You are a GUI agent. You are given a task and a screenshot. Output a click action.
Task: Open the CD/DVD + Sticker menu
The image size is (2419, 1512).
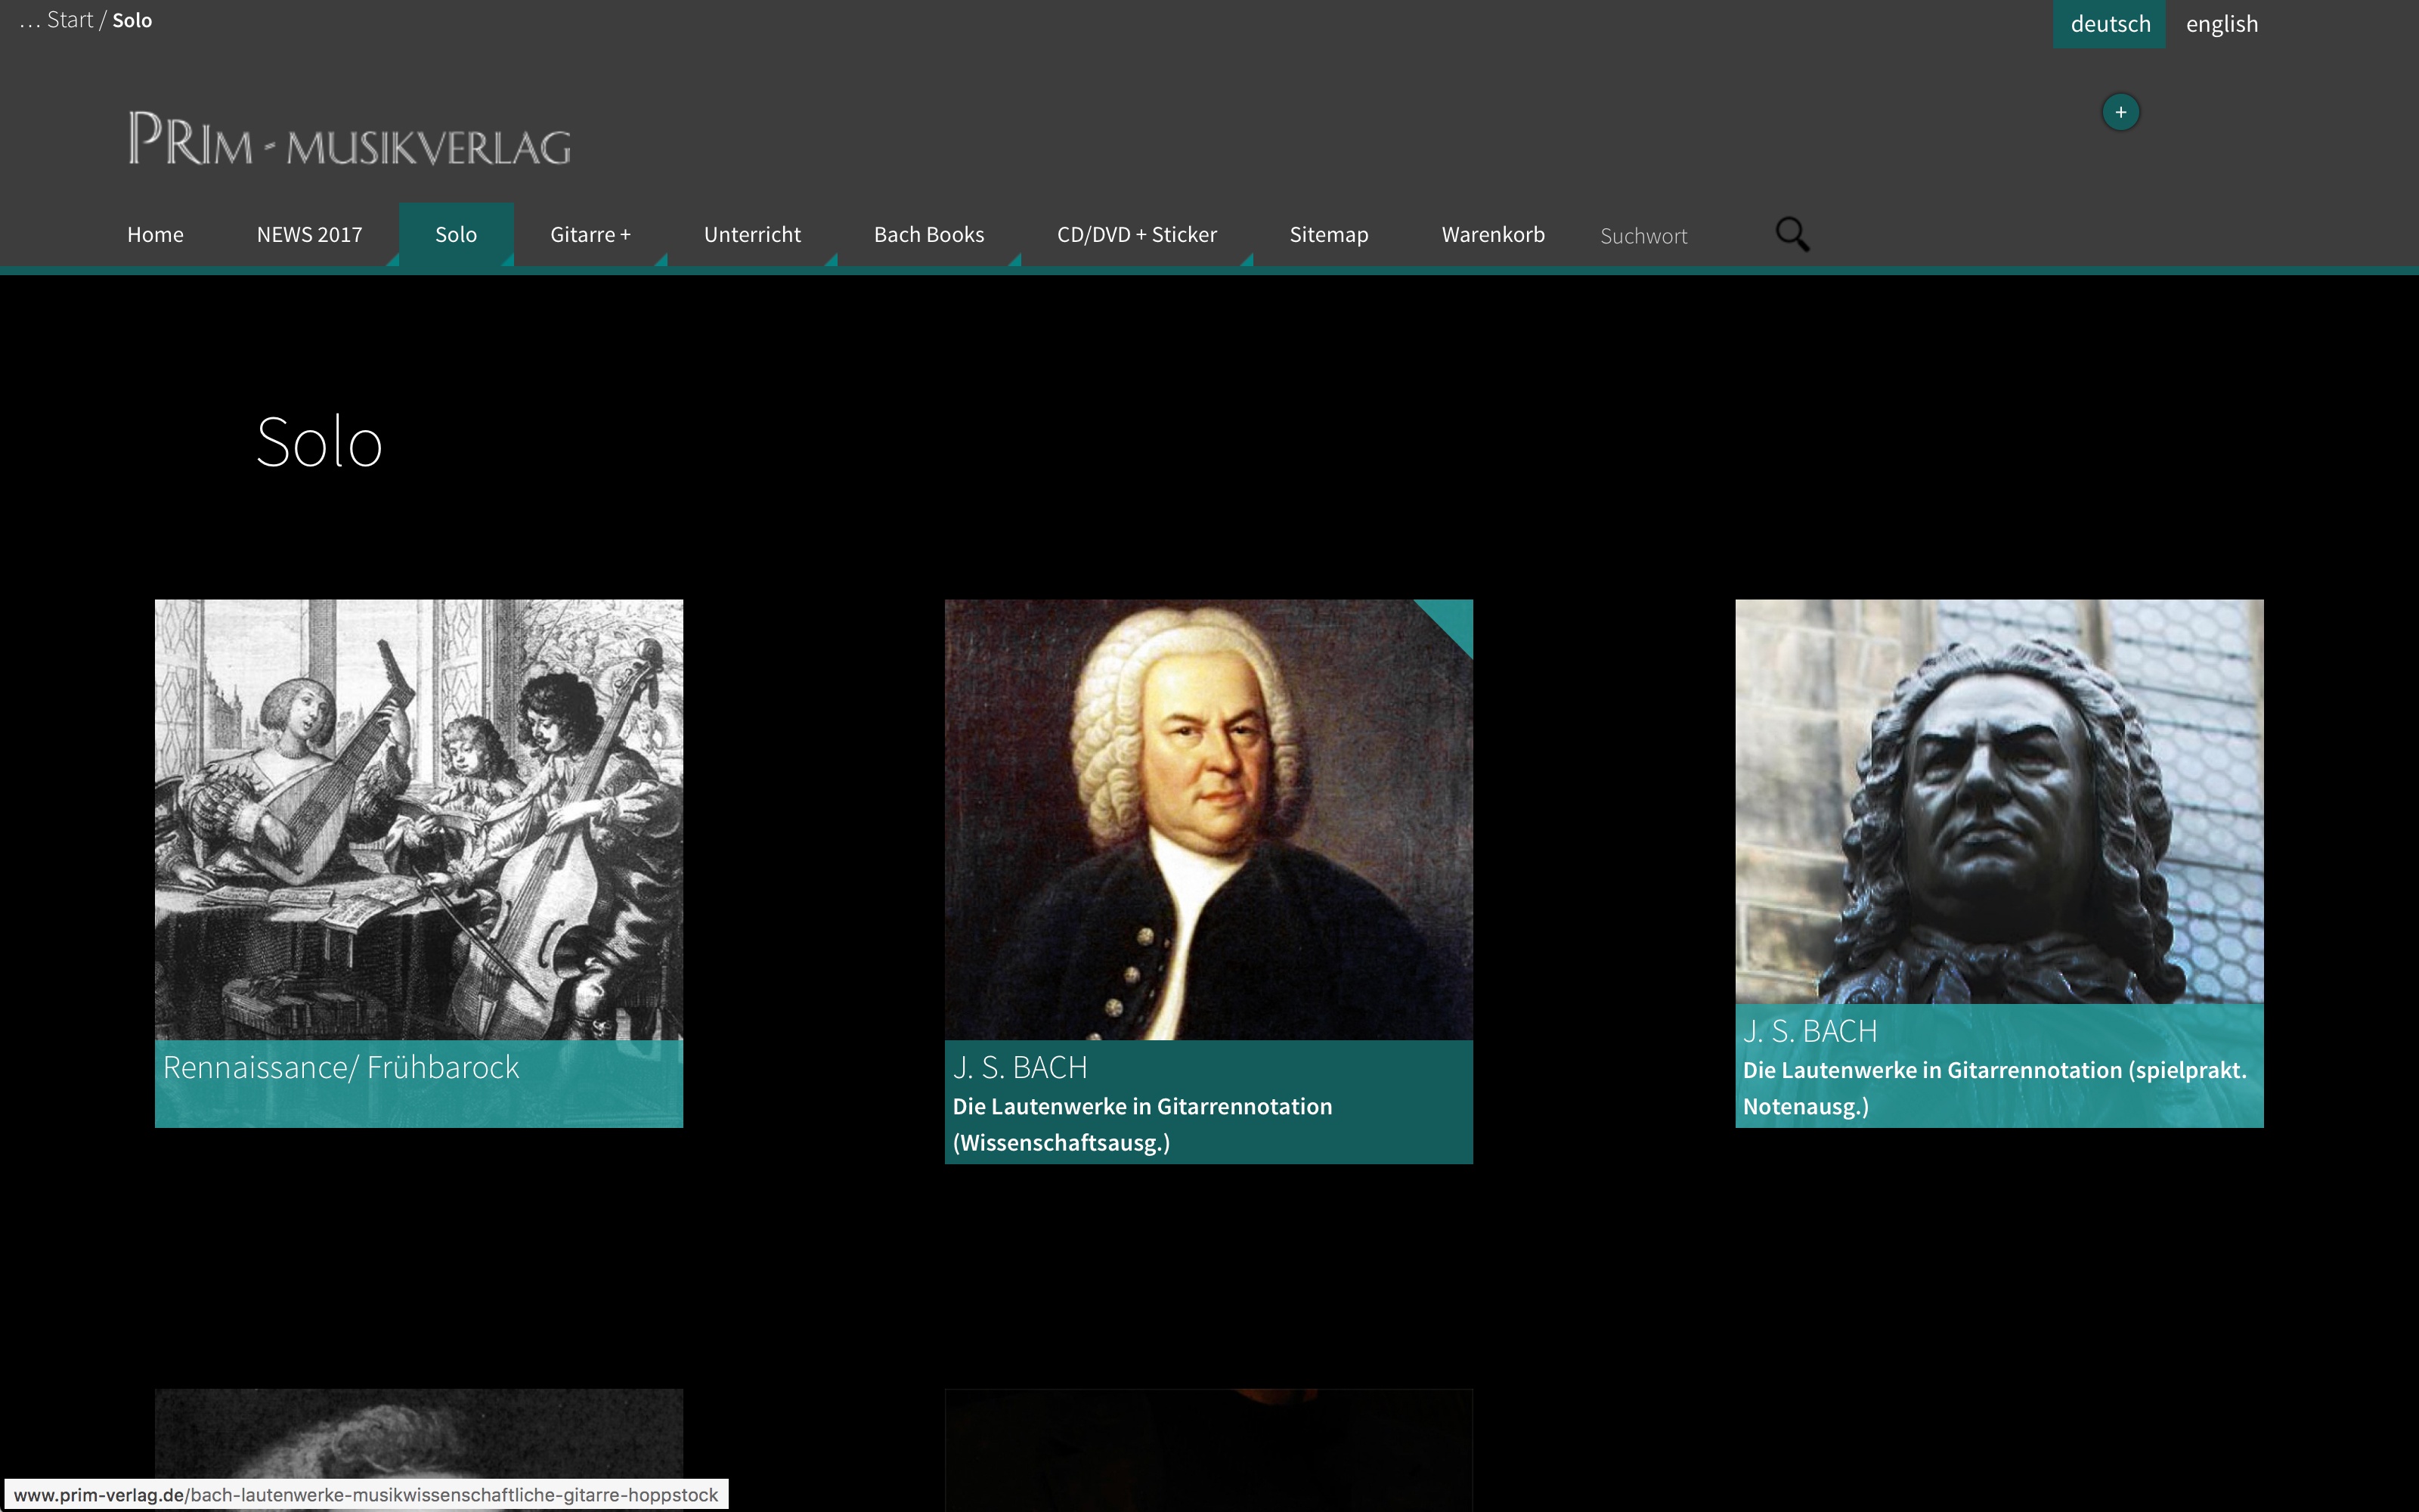[1138, 235]
